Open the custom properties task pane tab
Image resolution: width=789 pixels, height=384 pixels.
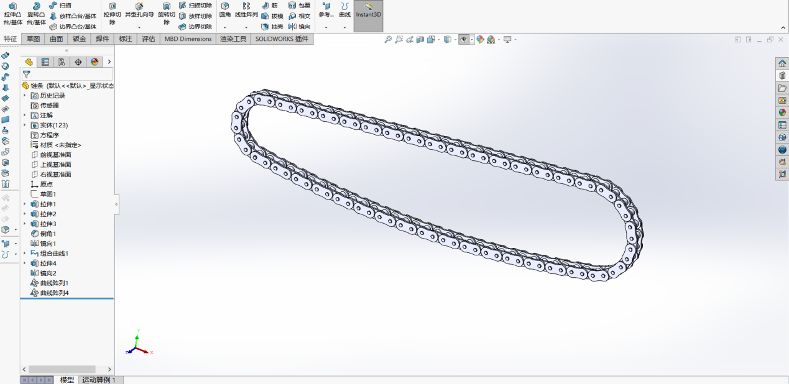(782, 125)
